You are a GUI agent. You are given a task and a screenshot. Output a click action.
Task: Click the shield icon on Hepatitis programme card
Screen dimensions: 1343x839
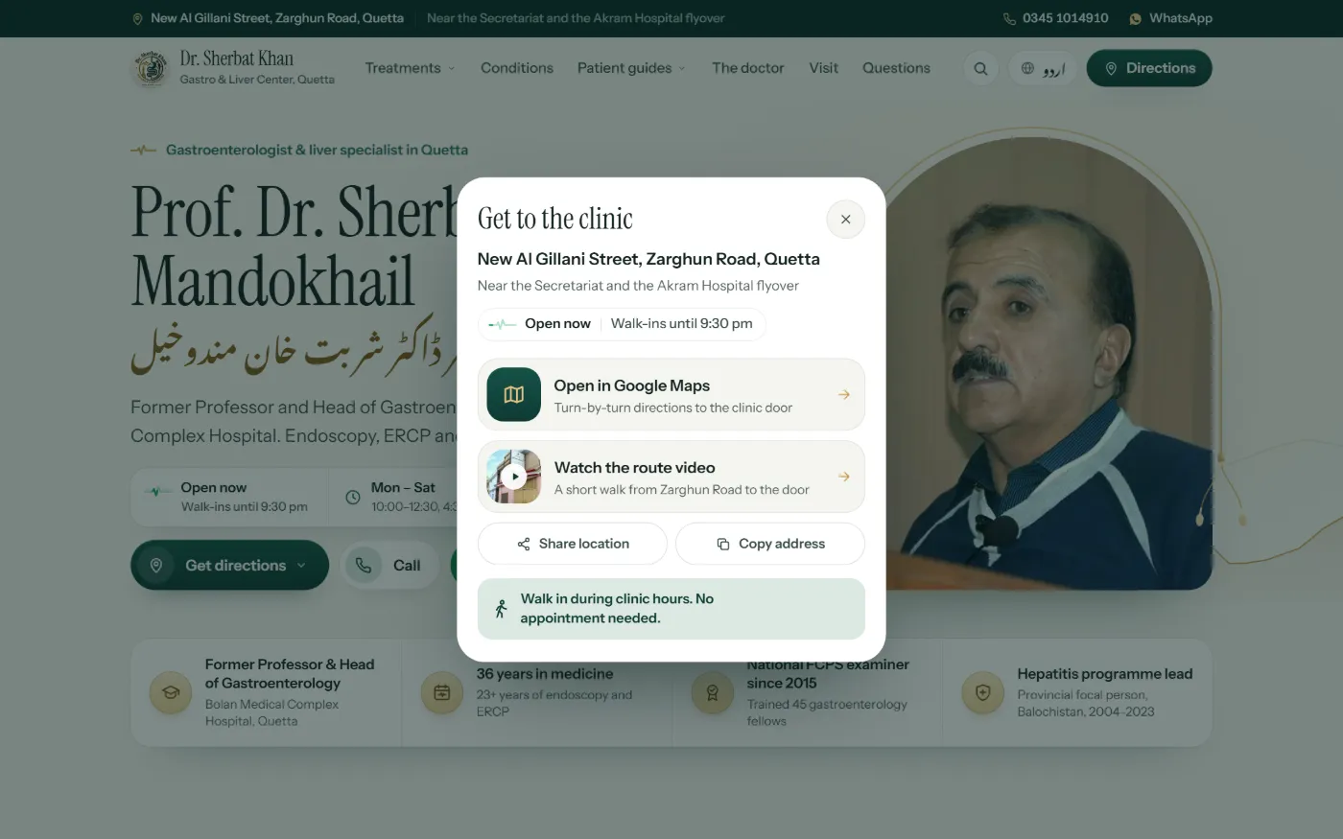pos(983,692)
